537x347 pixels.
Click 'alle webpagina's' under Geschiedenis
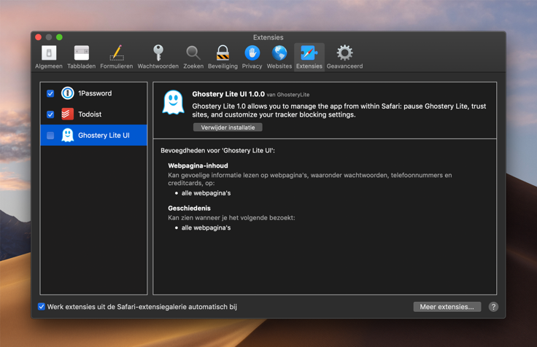(206, 228)
